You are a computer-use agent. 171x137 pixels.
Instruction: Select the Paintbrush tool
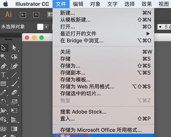[14, 84]
